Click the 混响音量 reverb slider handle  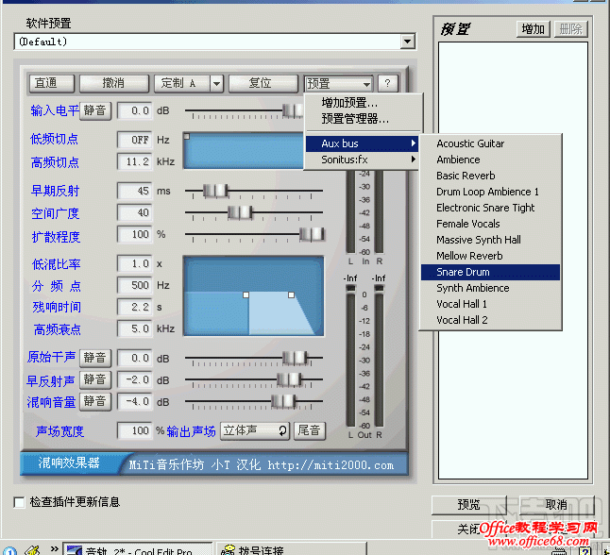pos(283,401)
